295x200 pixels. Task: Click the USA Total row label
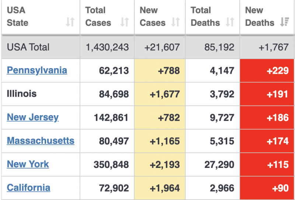pos(28,47)
